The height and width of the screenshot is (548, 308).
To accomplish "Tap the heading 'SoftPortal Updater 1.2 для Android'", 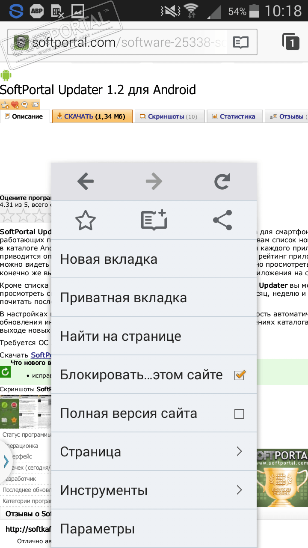I will click(x=98, y=90).
